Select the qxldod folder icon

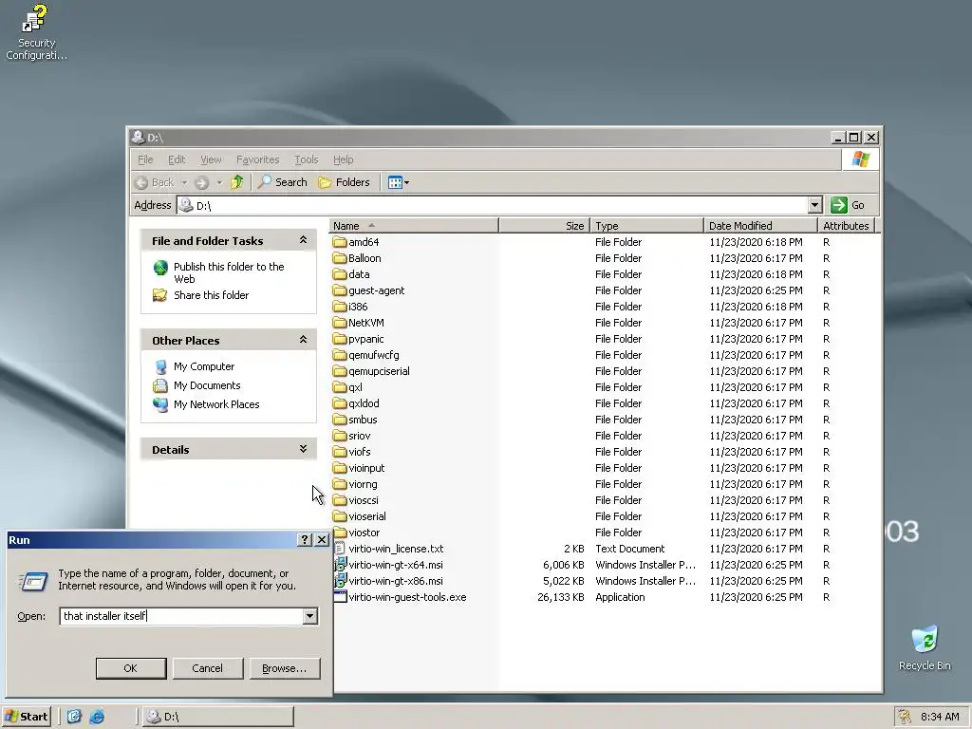tap(339, 402)
